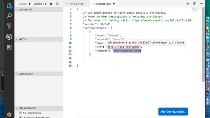Switch to the launch.json tab
Screen dimensions: 210x118
(x=104, y=4)
